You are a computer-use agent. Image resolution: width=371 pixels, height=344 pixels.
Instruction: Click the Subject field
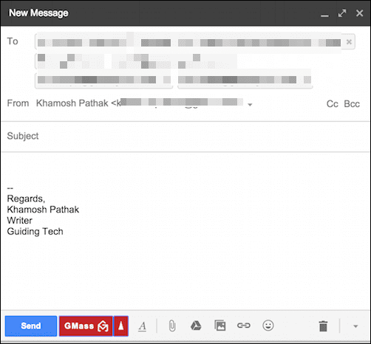(x=185, y=136)
